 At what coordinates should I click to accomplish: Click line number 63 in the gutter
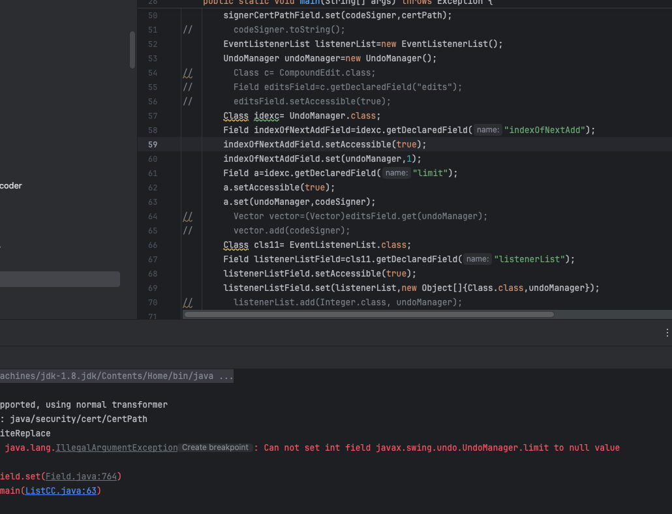coord(153,202)
